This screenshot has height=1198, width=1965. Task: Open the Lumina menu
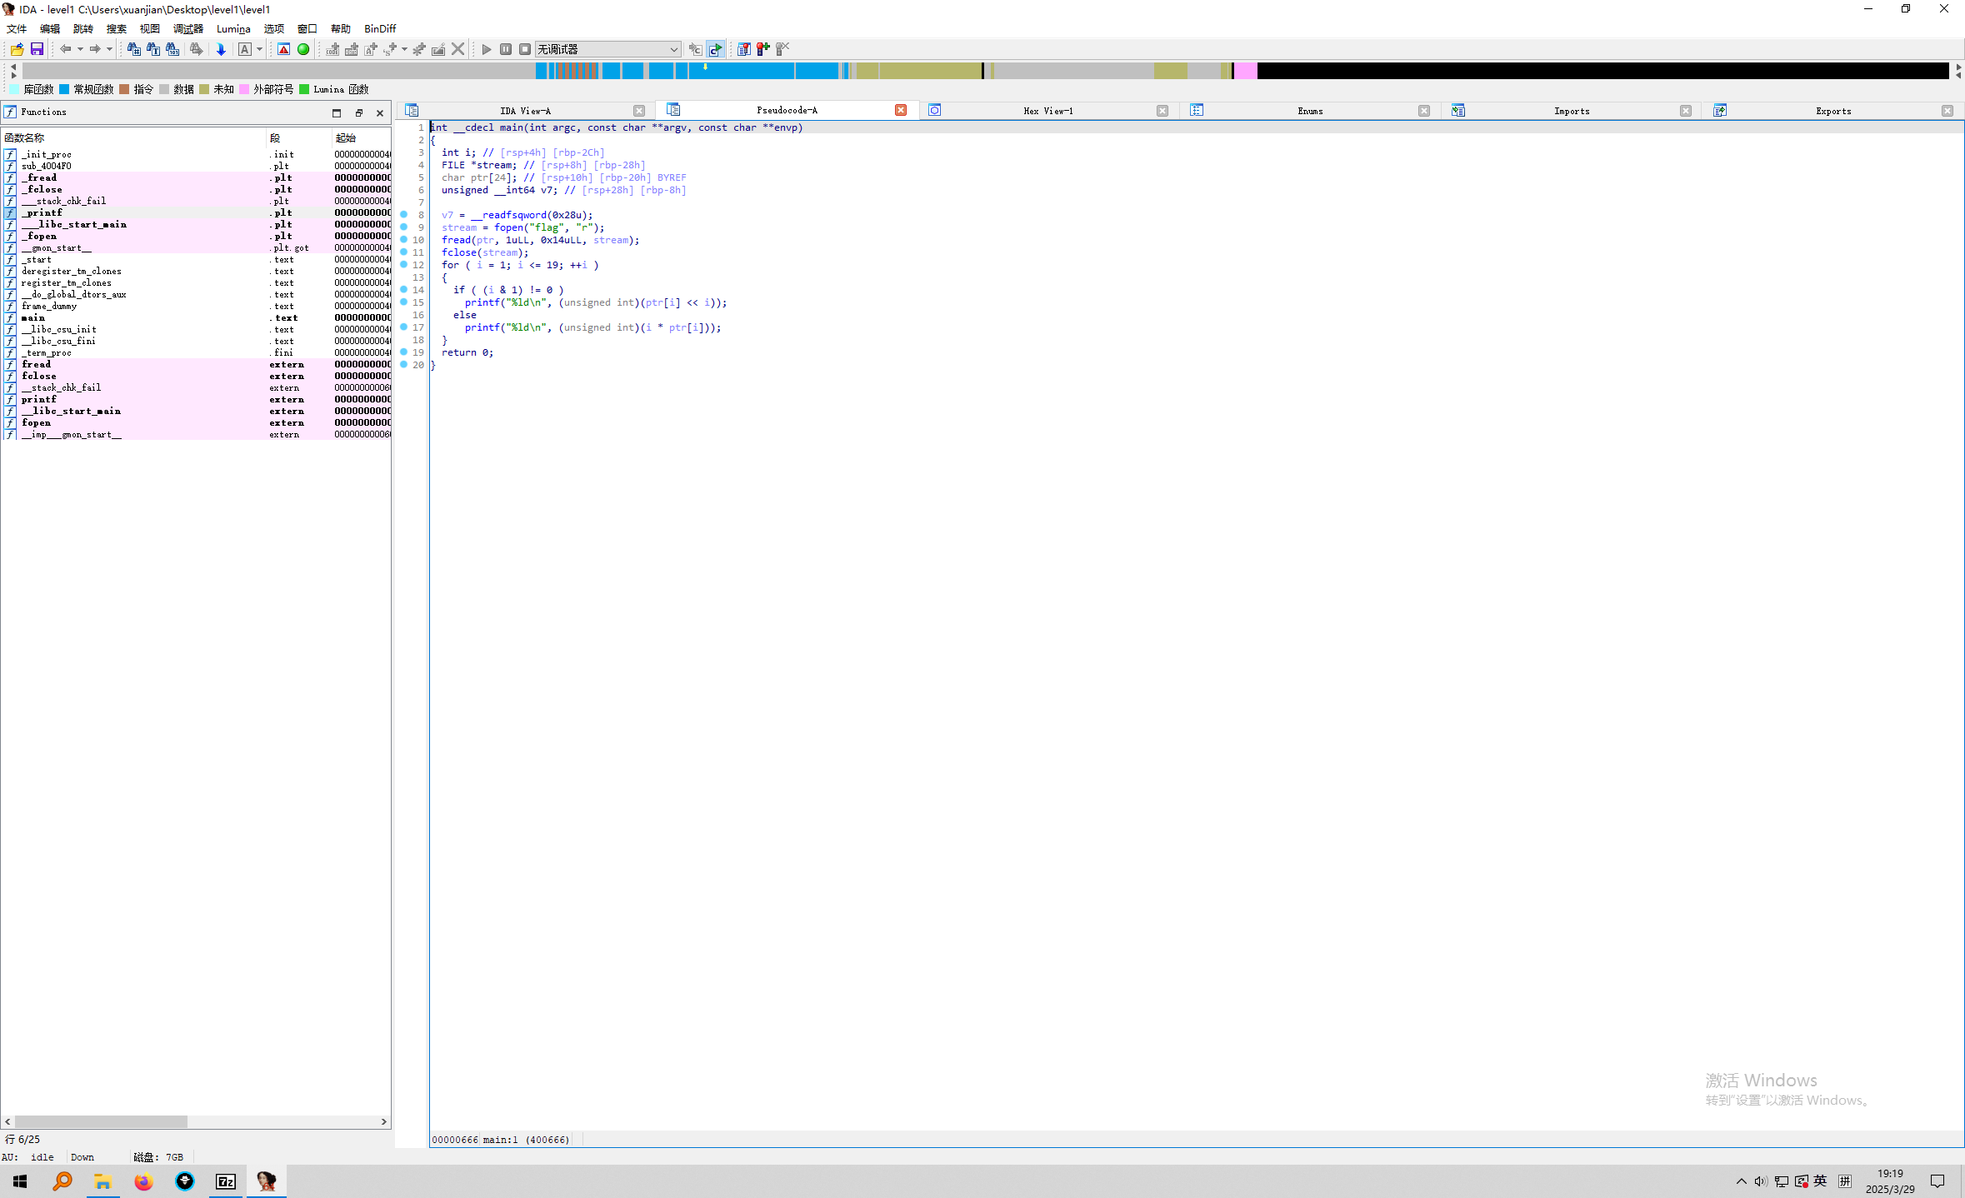(x=233, y=28)
